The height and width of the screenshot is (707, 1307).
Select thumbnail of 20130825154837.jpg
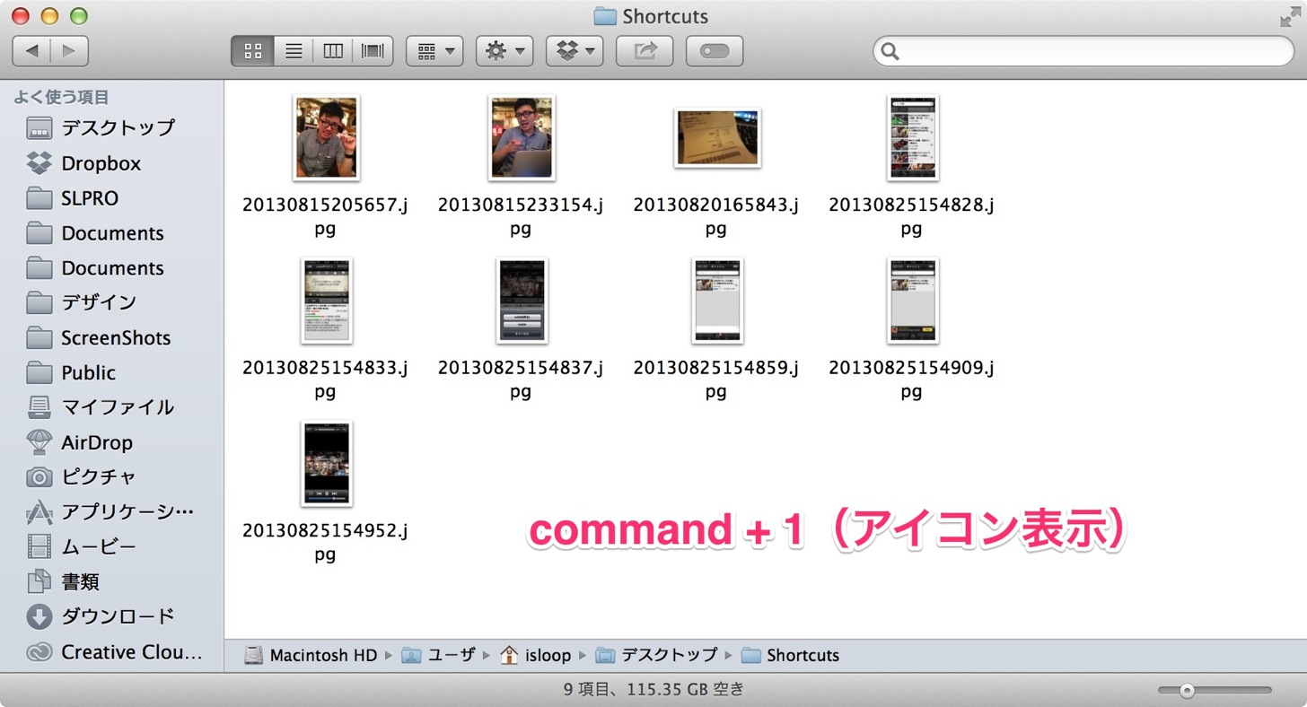click(x=522, y=301)
